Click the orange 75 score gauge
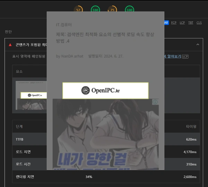This screenshot has height=187, width=208. point(112,10)
